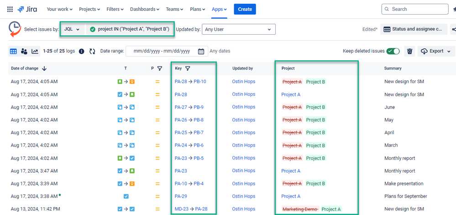Open Project A link in PA-29 row

pos(291,196)
